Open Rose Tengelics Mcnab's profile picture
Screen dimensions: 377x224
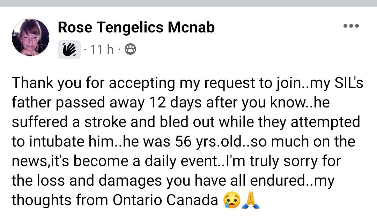[31, 38]
